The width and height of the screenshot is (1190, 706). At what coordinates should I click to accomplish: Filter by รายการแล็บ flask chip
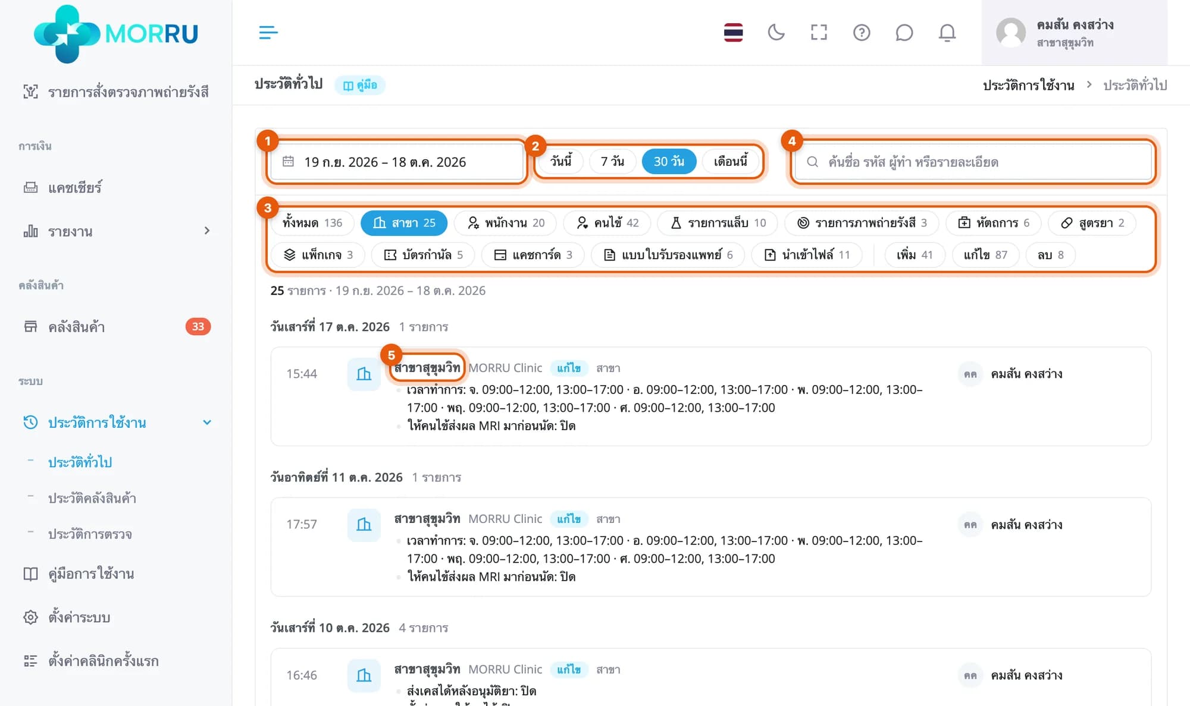click(718, 223)
